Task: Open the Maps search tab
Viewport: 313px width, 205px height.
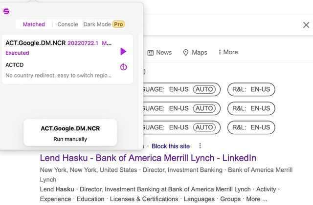Action: 195,52
